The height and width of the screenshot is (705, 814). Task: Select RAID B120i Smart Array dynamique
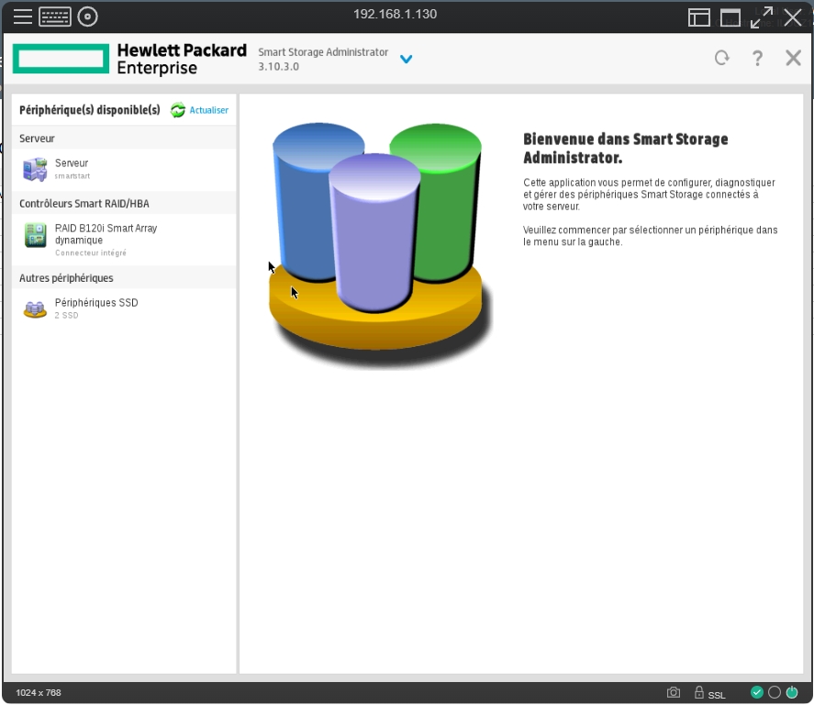pos(106,234)
